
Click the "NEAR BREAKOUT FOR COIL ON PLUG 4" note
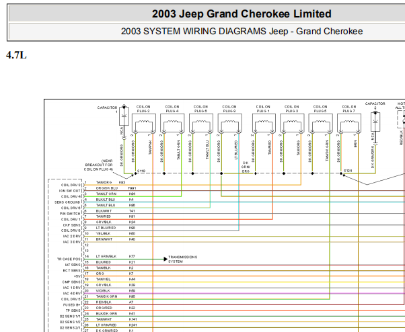[x=99, y=165]
